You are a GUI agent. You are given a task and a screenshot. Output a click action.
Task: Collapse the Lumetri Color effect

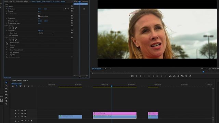click(x=5, y=38)
